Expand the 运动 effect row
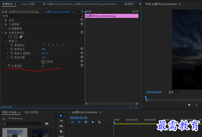 click(2, 20)
